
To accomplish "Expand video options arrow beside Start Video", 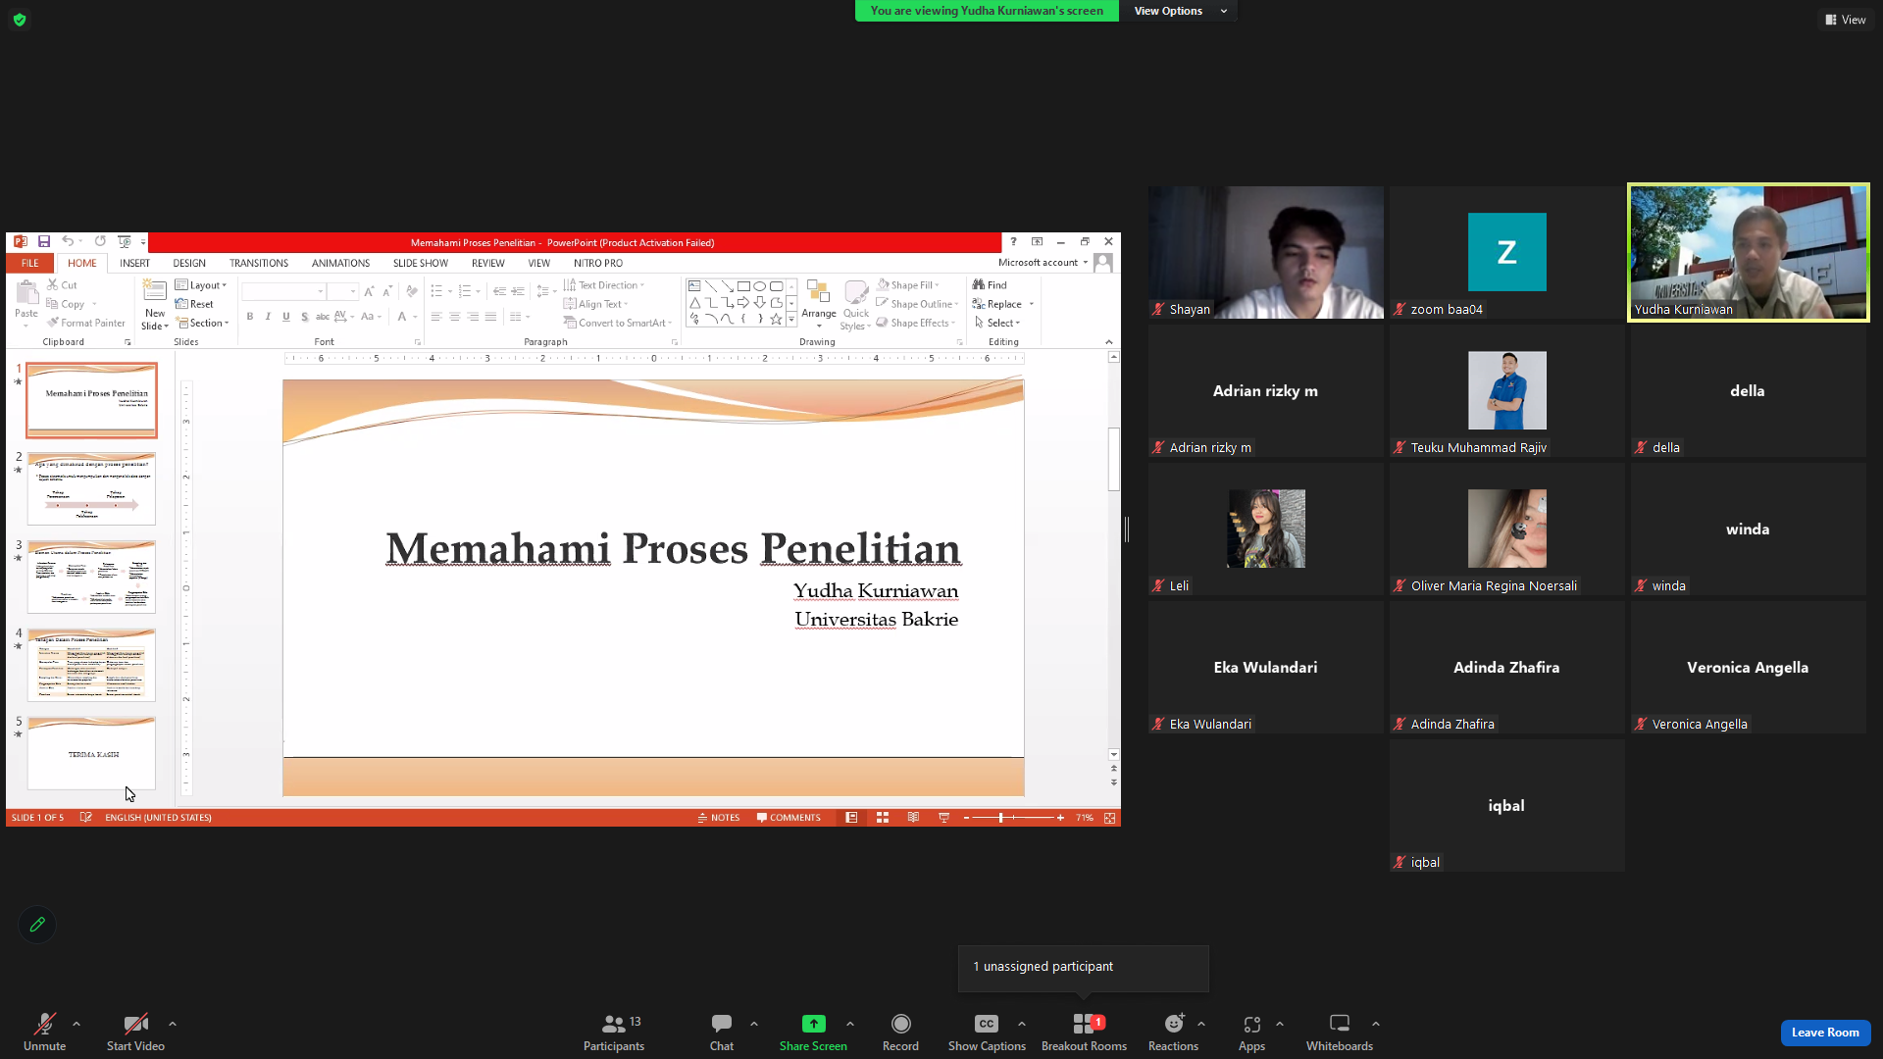I will [173, 1024].
